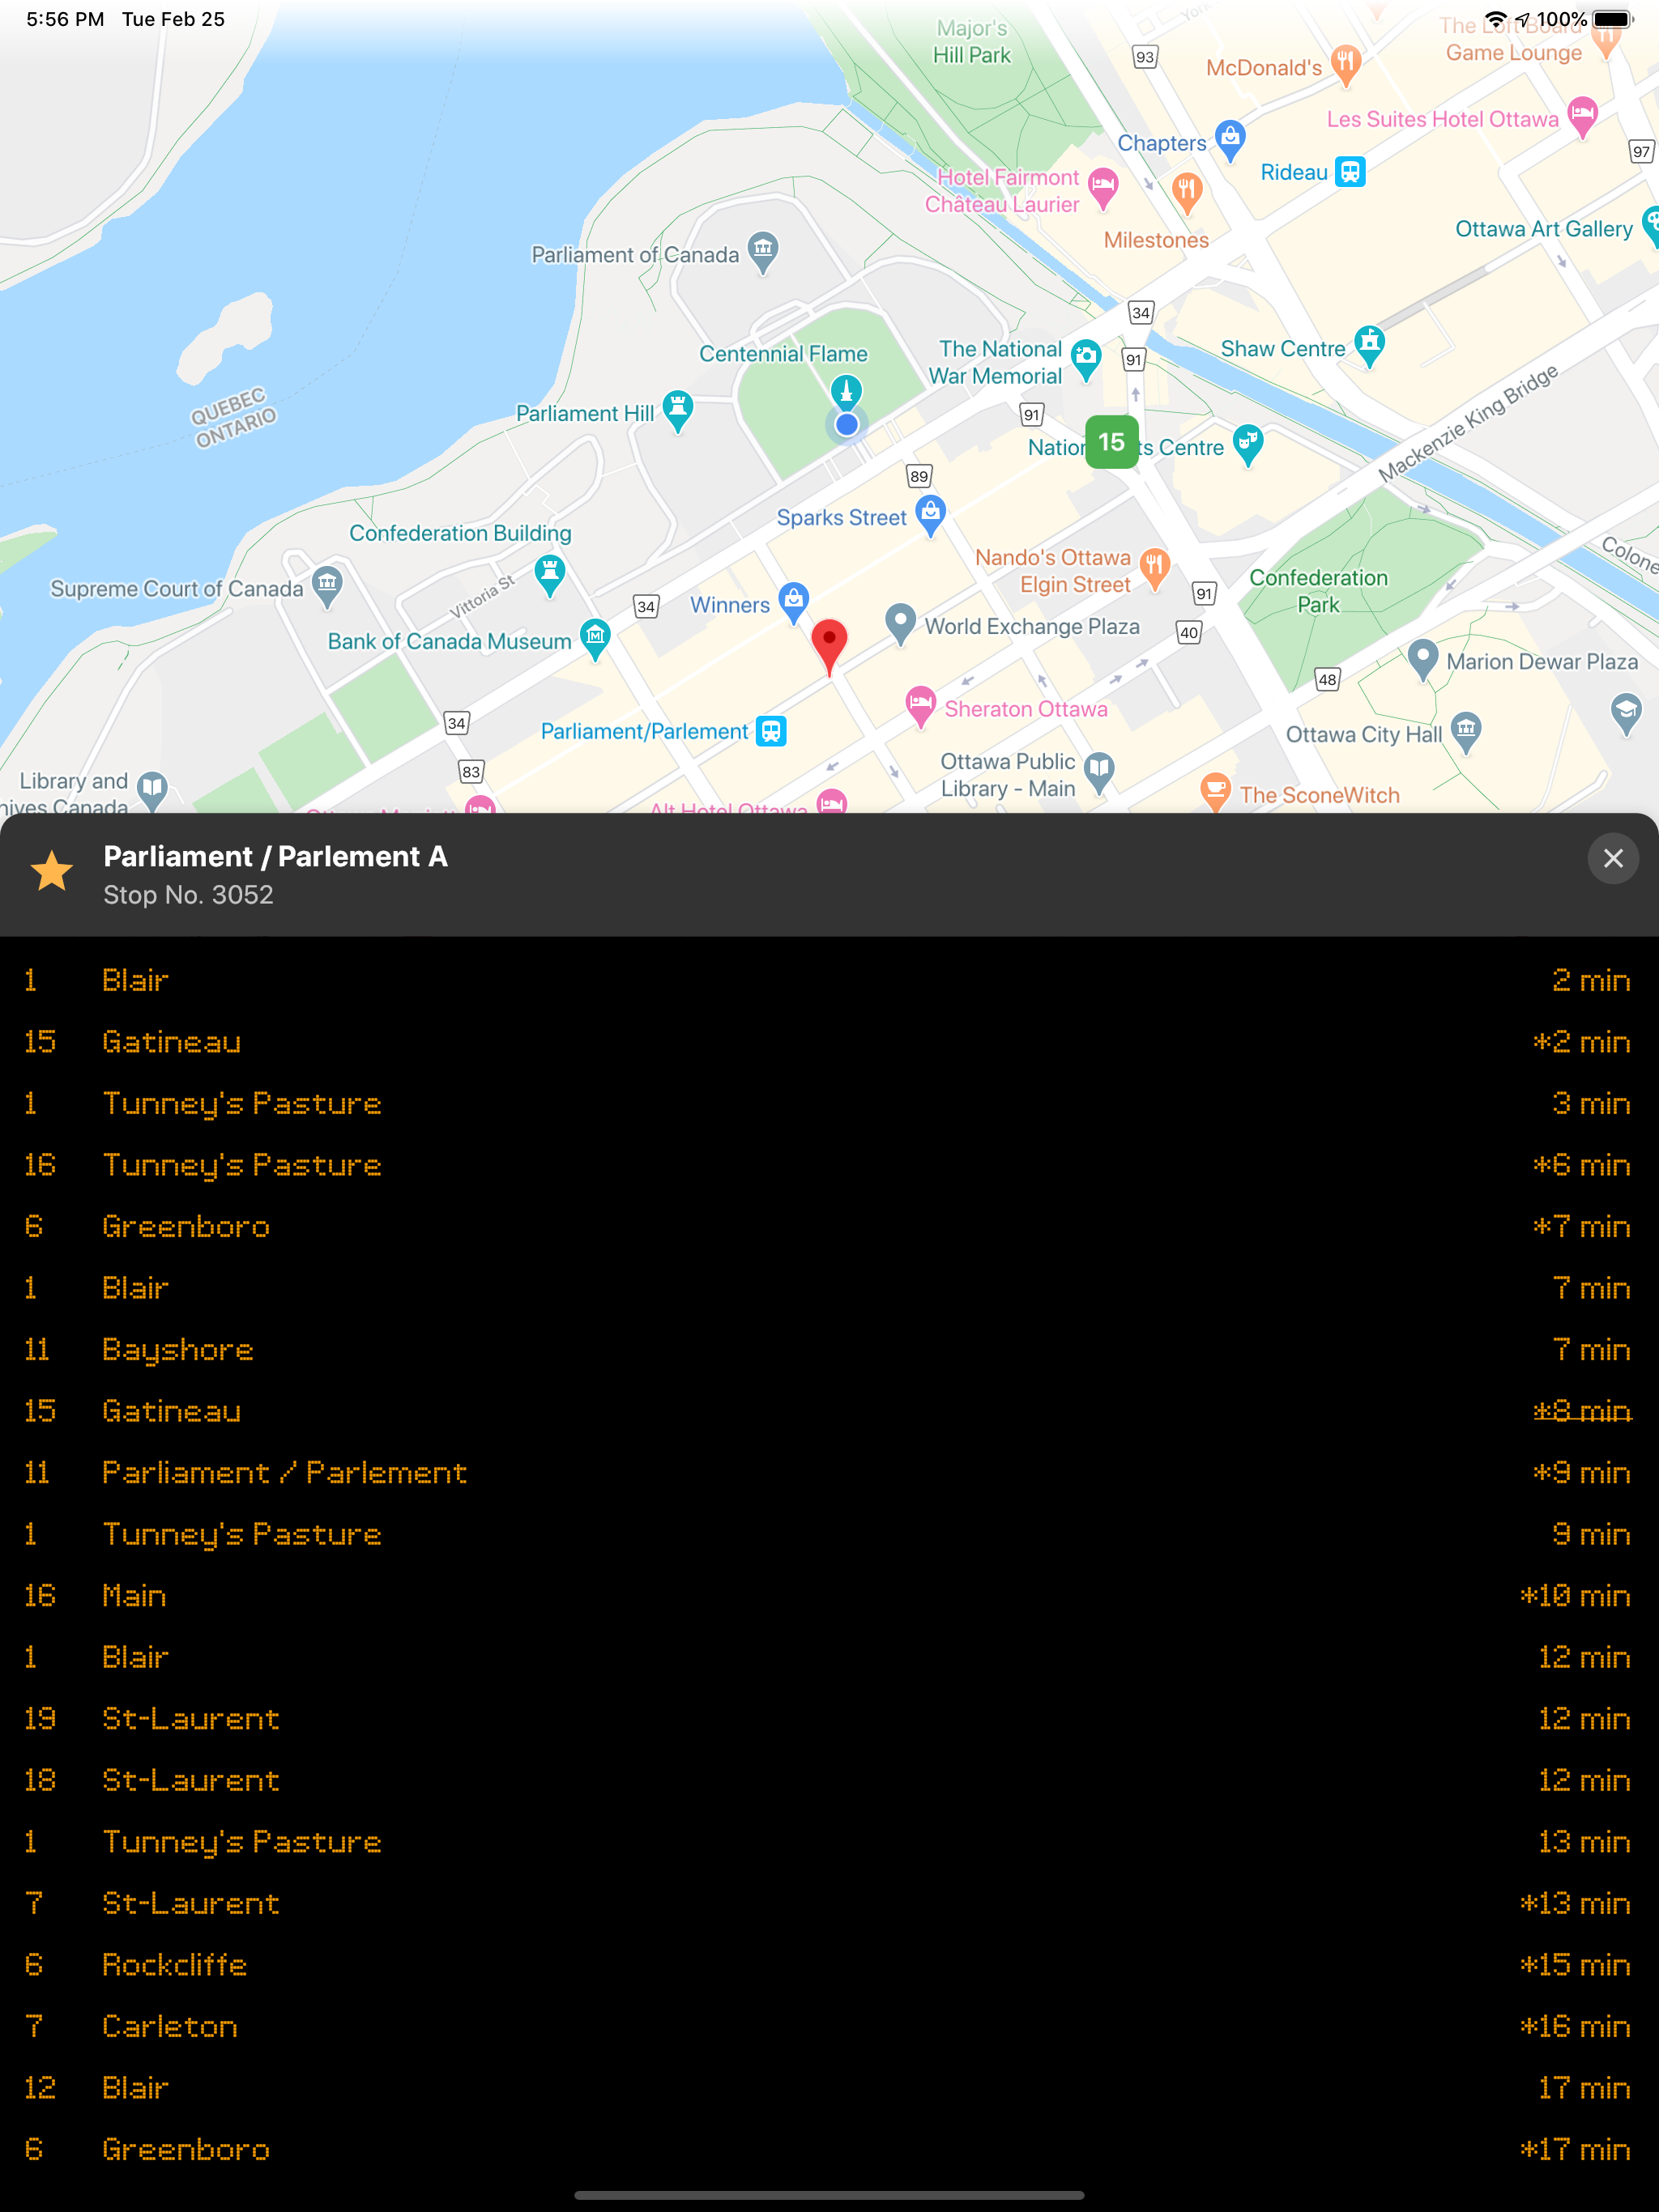Viewport: 1659px width, 2212px height.
Task: Select route 7 St-Laurent row
Action: (829, 1903)
